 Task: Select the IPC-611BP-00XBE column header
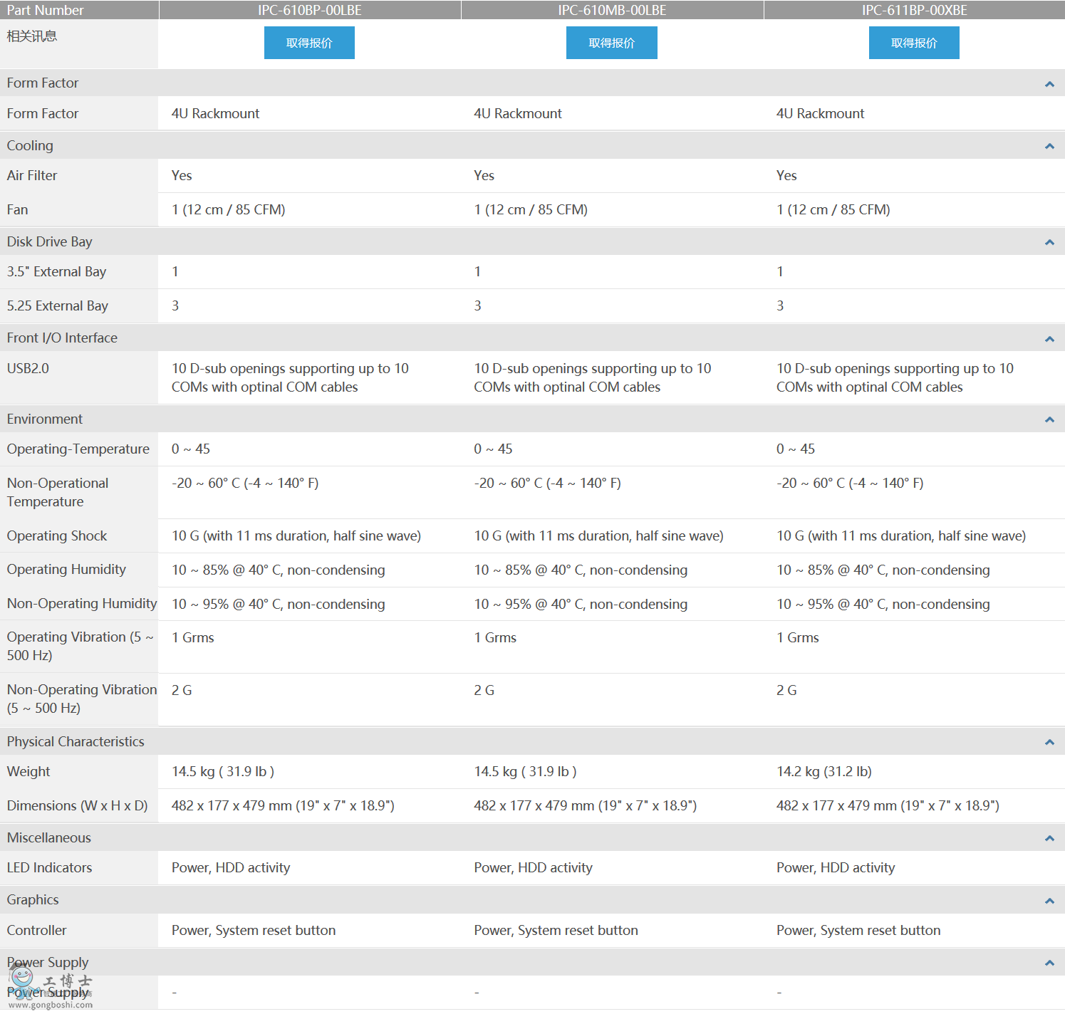[x=914, y=10]
